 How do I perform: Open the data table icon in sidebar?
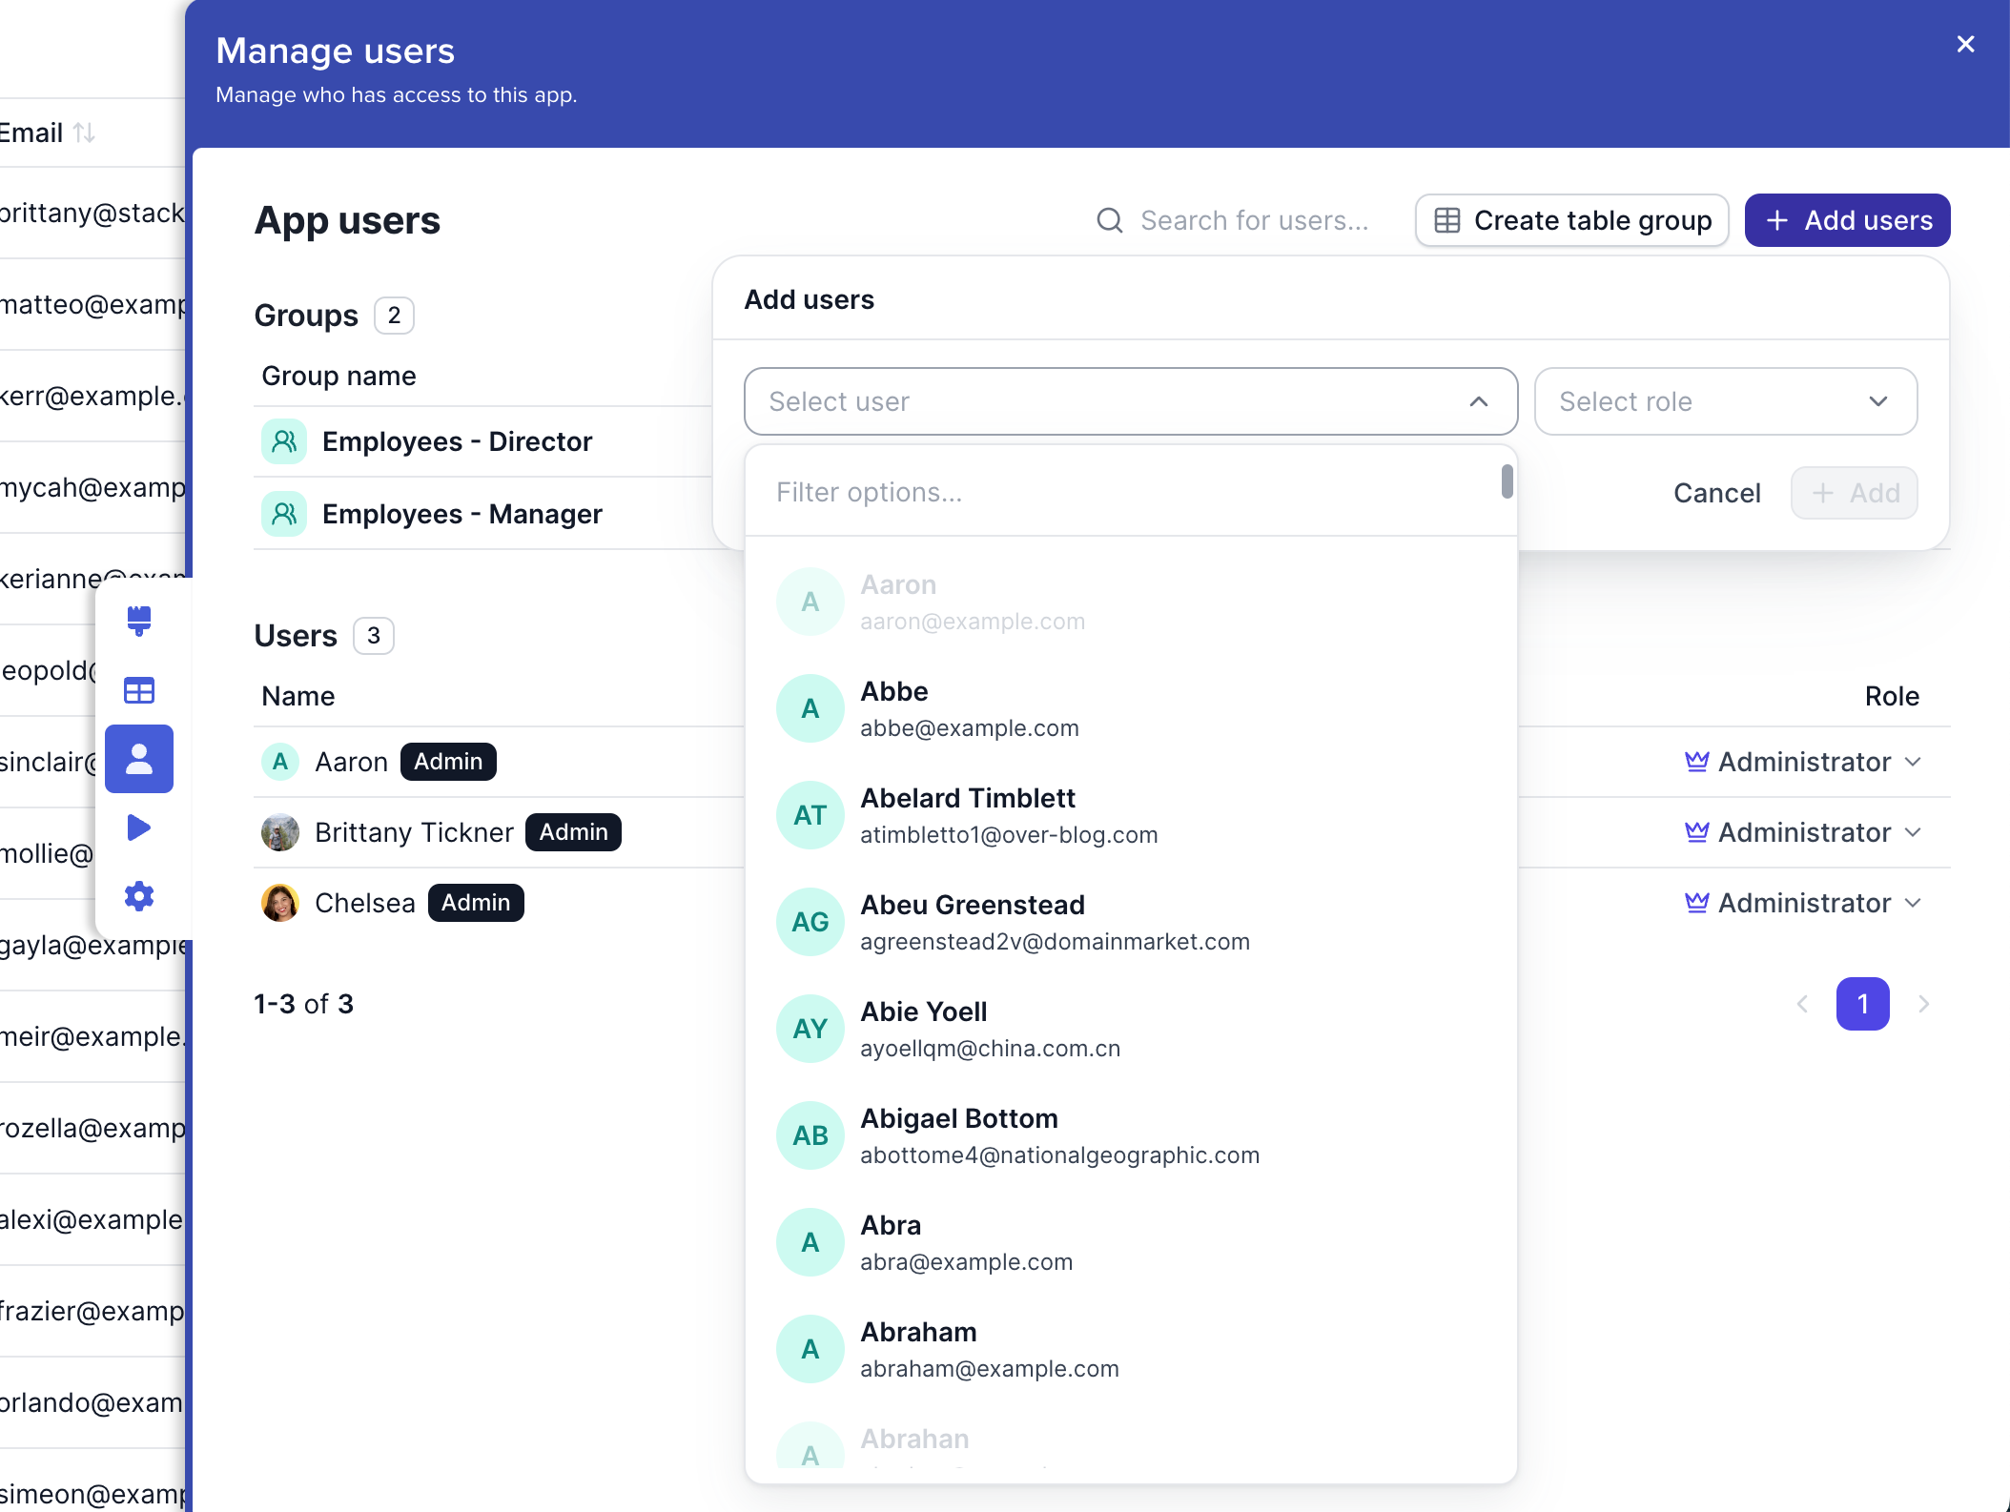tap(139, 690)
